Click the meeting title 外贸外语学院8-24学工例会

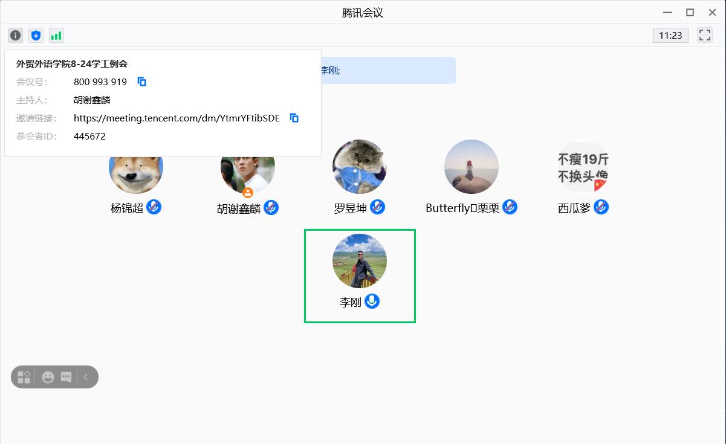click(72, 63)
